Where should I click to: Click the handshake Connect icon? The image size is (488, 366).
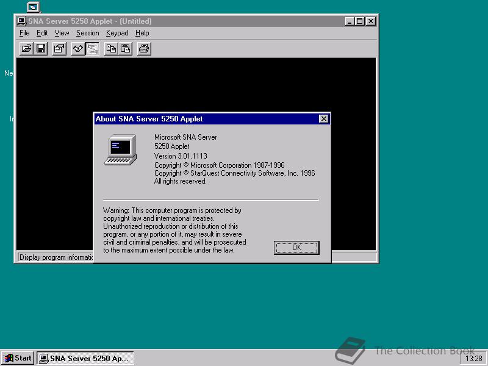78,49
